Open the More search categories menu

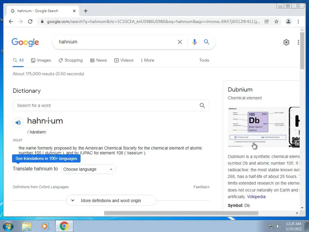point(147,60)
